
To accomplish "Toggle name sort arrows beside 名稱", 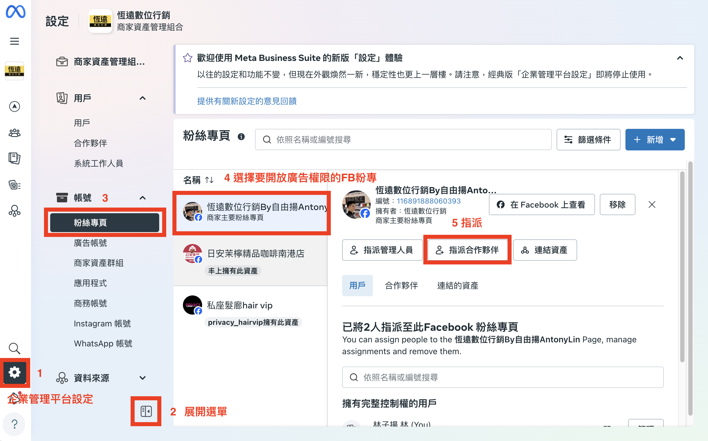I will [x=209, y=180].
